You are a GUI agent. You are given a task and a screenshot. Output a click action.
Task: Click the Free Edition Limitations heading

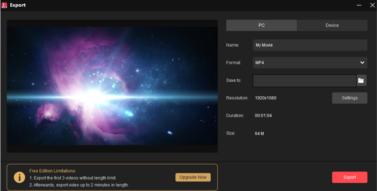pyautogui.click(x=53, y=171)
